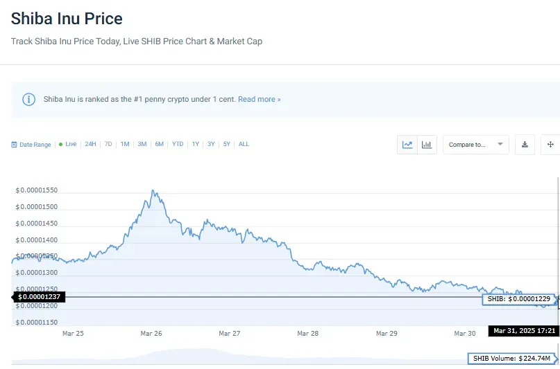
Task: Click the peak of the price line
Action: click(x=153, y=191)
